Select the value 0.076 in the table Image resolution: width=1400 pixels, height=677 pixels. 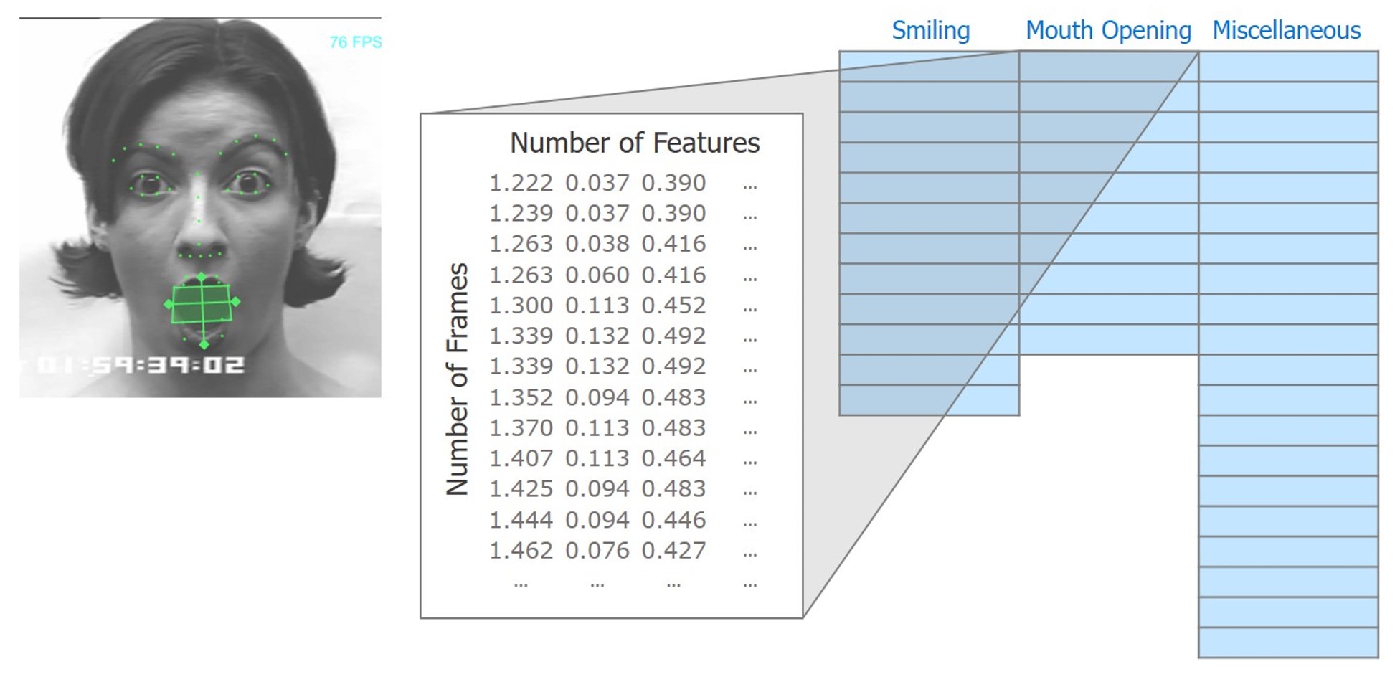[597, 551]
